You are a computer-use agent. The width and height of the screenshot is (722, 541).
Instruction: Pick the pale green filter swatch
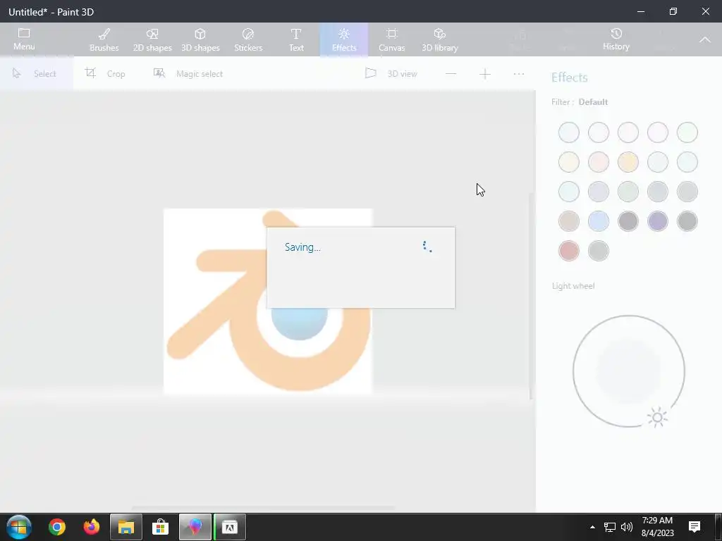[687, 132]
